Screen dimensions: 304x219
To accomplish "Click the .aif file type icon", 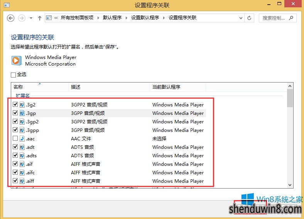I will click(x=22, y=164).
